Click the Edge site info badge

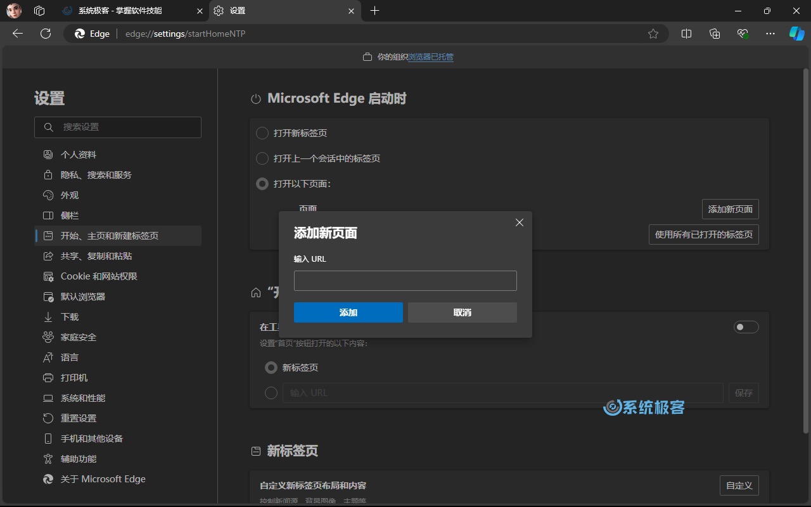[93, 34]
